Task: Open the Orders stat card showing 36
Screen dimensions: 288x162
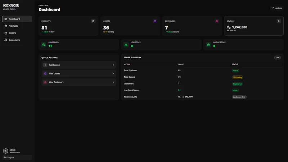Action: [x=130, y=26]
